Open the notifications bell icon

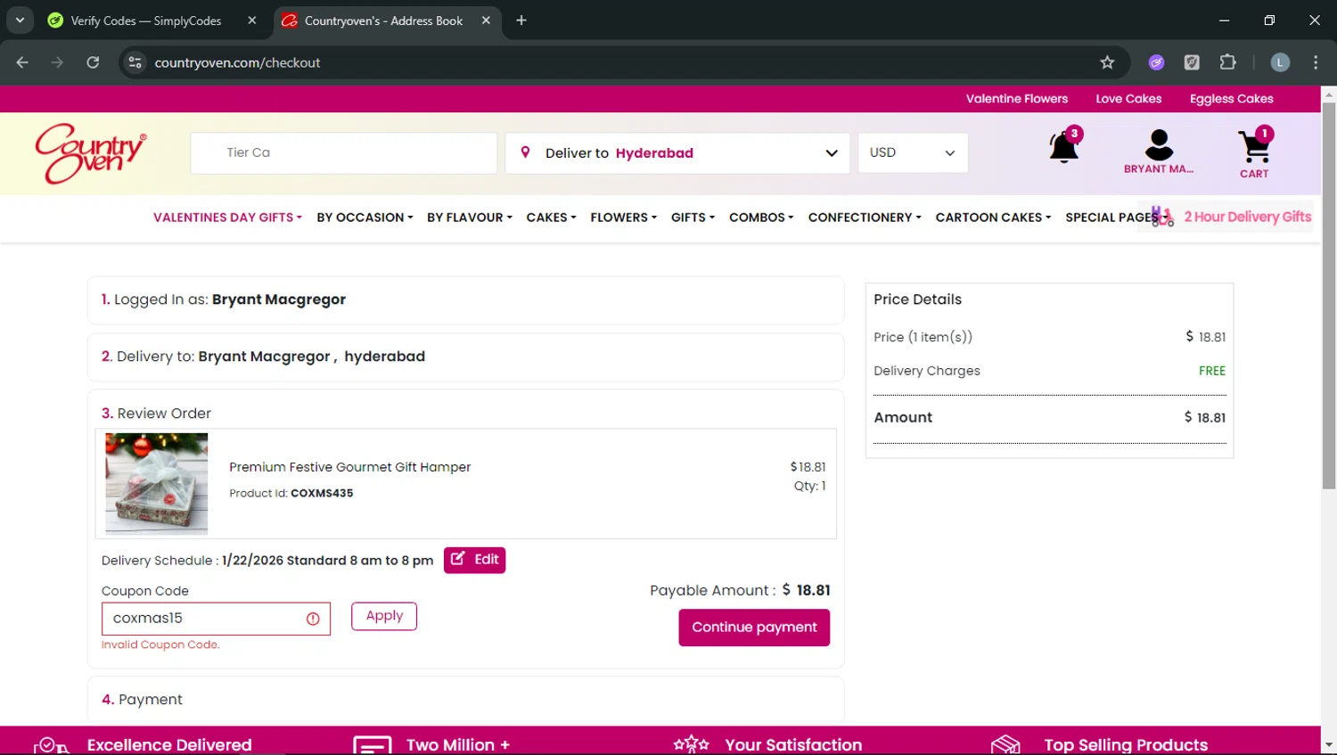[x=1064, y=146]
